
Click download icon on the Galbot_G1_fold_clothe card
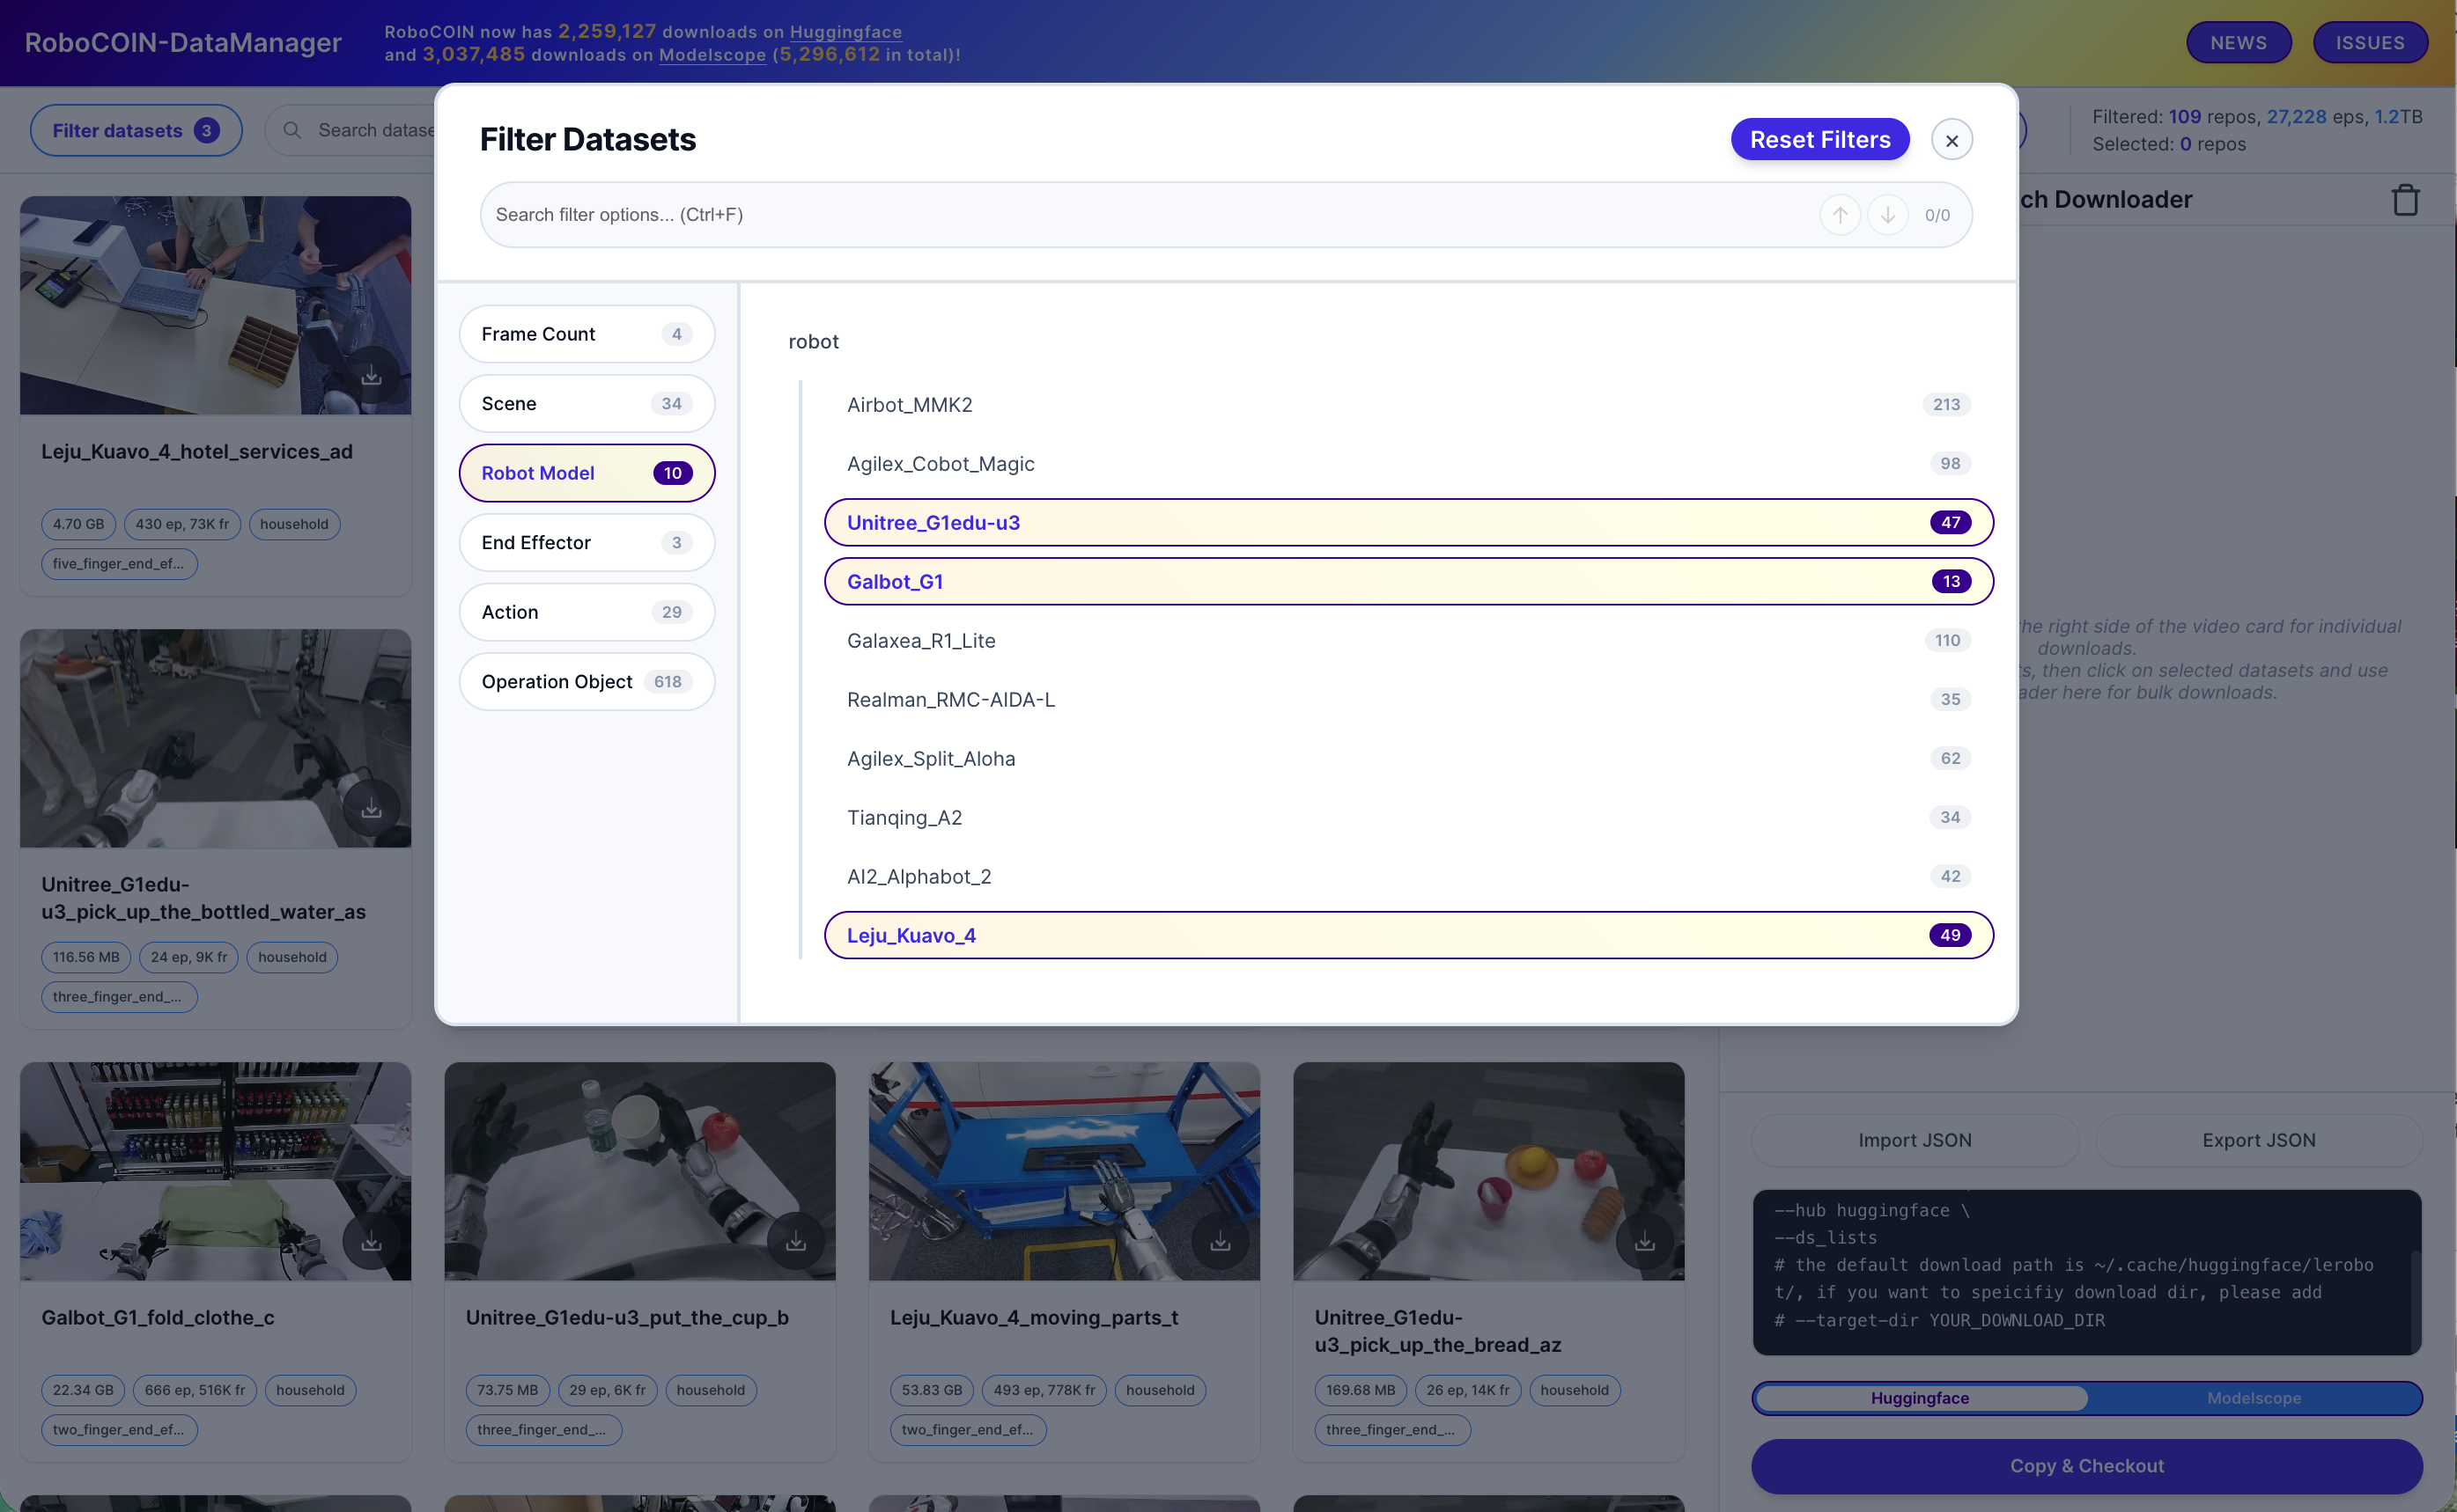point(371,1241)
